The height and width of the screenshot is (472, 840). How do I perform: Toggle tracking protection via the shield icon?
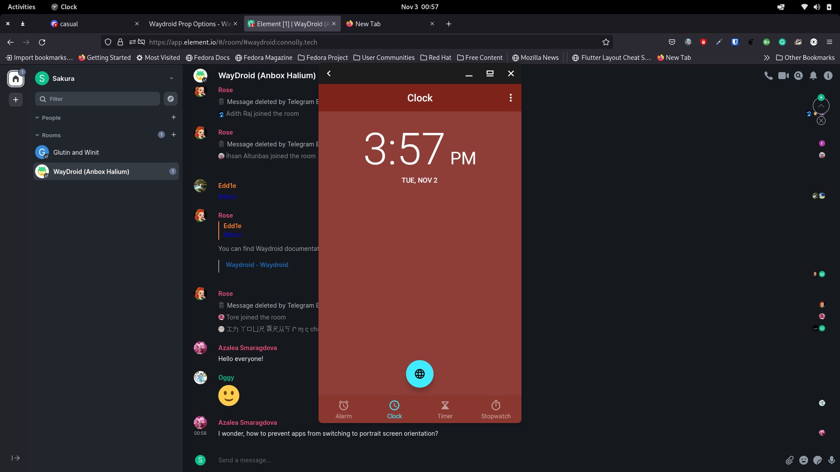108,42
